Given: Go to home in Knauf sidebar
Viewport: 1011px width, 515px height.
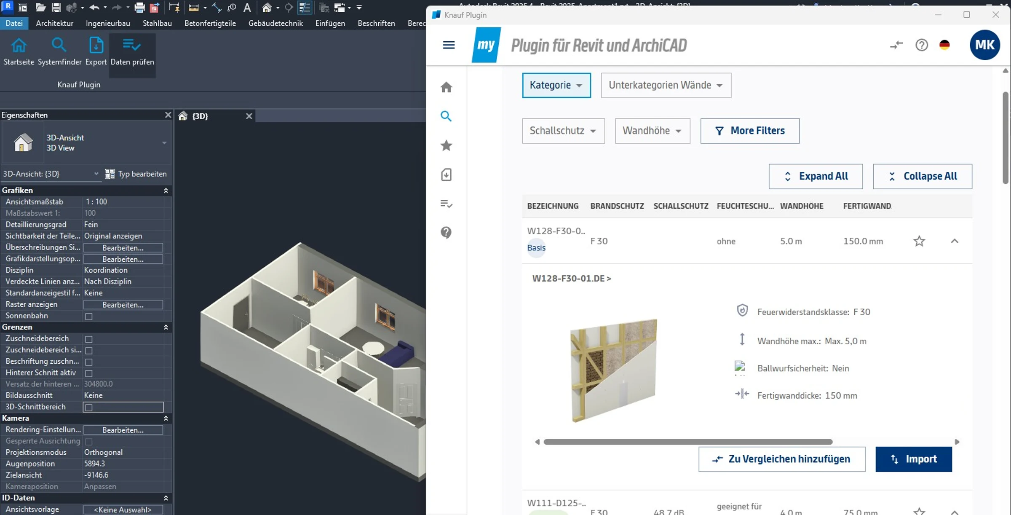Looking at the screenshot, I should (x=446, y=87).
